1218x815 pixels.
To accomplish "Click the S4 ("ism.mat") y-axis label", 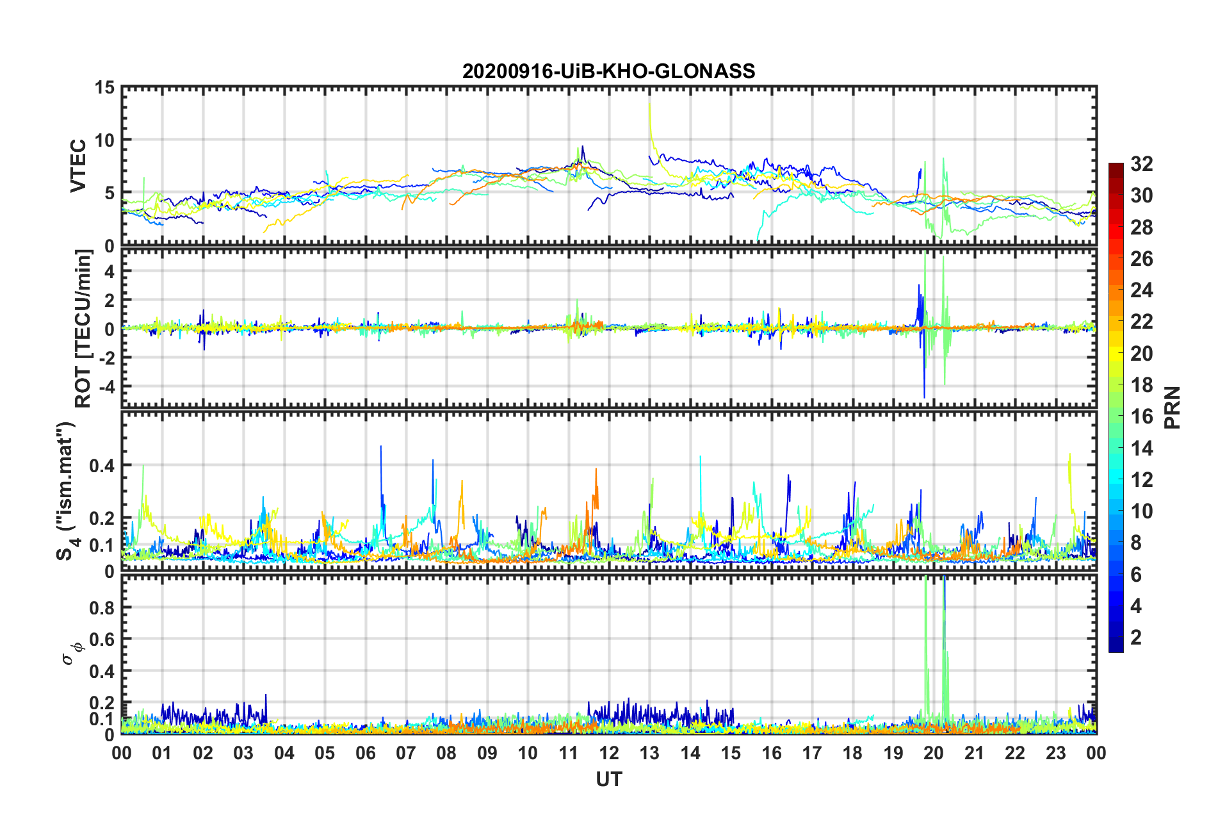I will click(x=67, y=491).
